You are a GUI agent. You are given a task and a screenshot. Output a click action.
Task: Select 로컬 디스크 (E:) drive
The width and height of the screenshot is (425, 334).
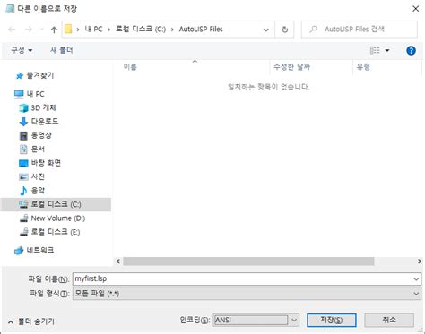(x=56, y=232)
